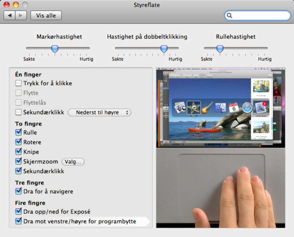Click the Hurtig label under Rullehastighet
The image size is (294, 237).
[x=265, y=59]
